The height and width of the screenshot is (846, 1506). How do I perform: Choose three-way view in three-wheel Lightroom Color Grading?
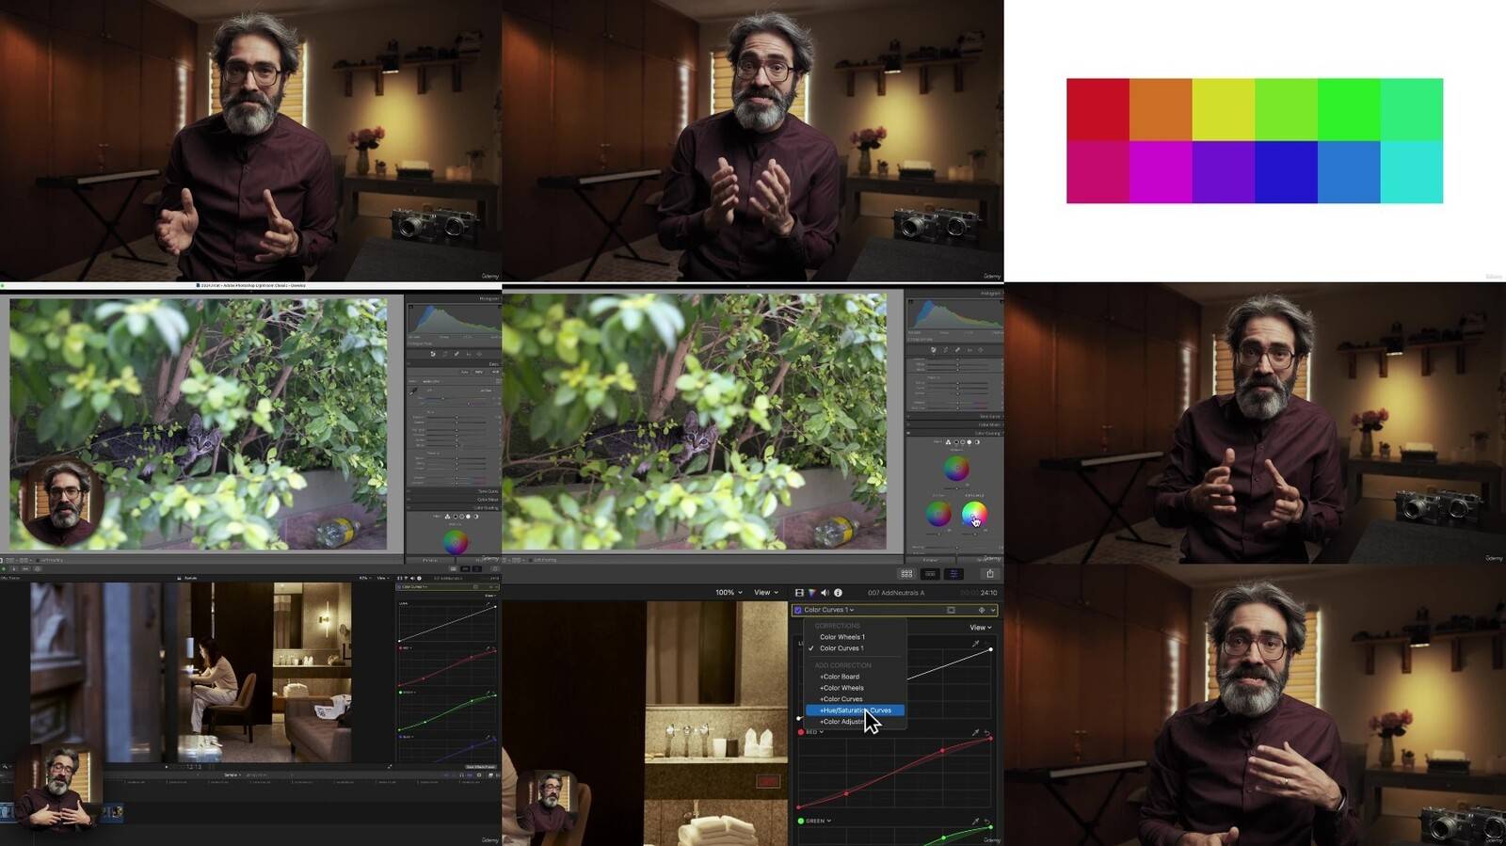coord(948,441)
